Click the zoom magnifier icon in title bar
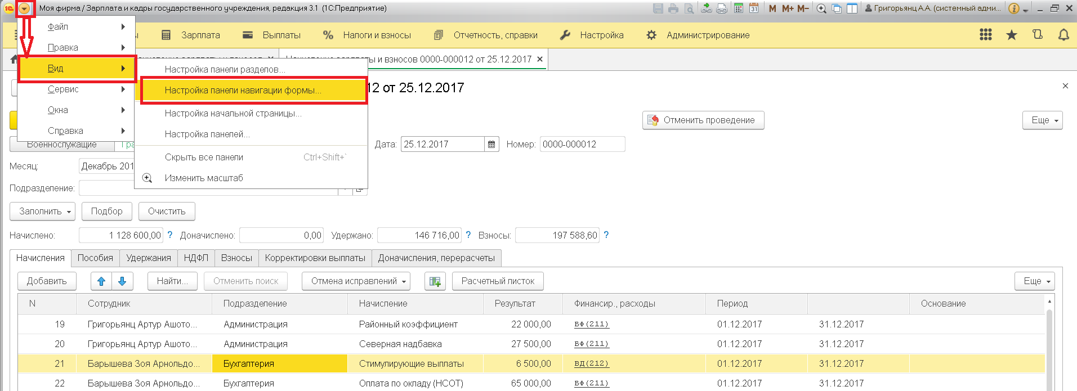The width and height of the screenshot is (1077, 391). 821,8
